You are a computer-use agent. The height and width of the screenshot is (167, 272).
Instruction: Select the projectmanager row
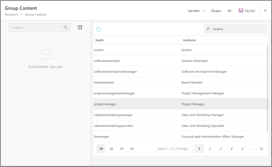[x=105, y=104]
